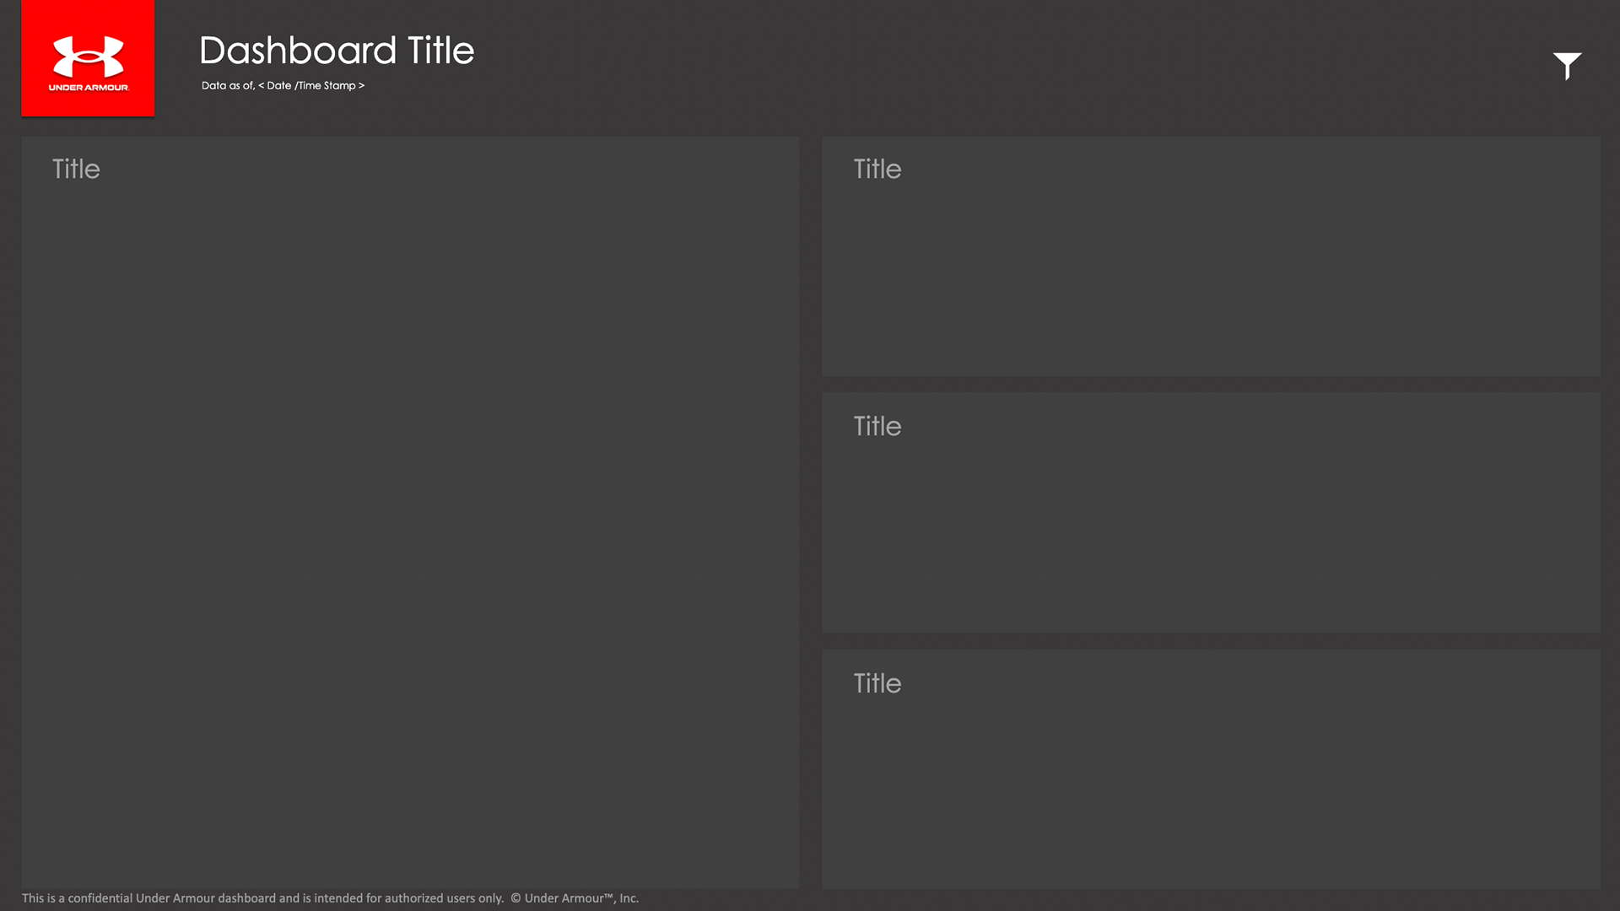The width and height of the screenshot is (1620, 911).
Task: Click the Title heading of the bottom-right panel
Action: tap(877, 683)
